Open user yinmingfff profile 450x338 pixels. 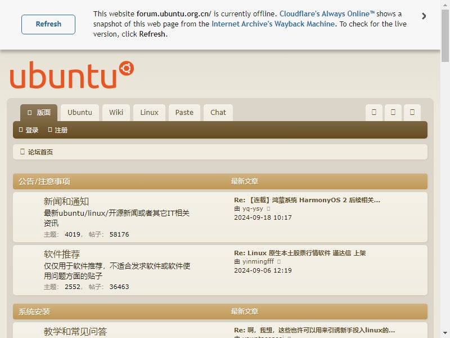pos(258,261)
